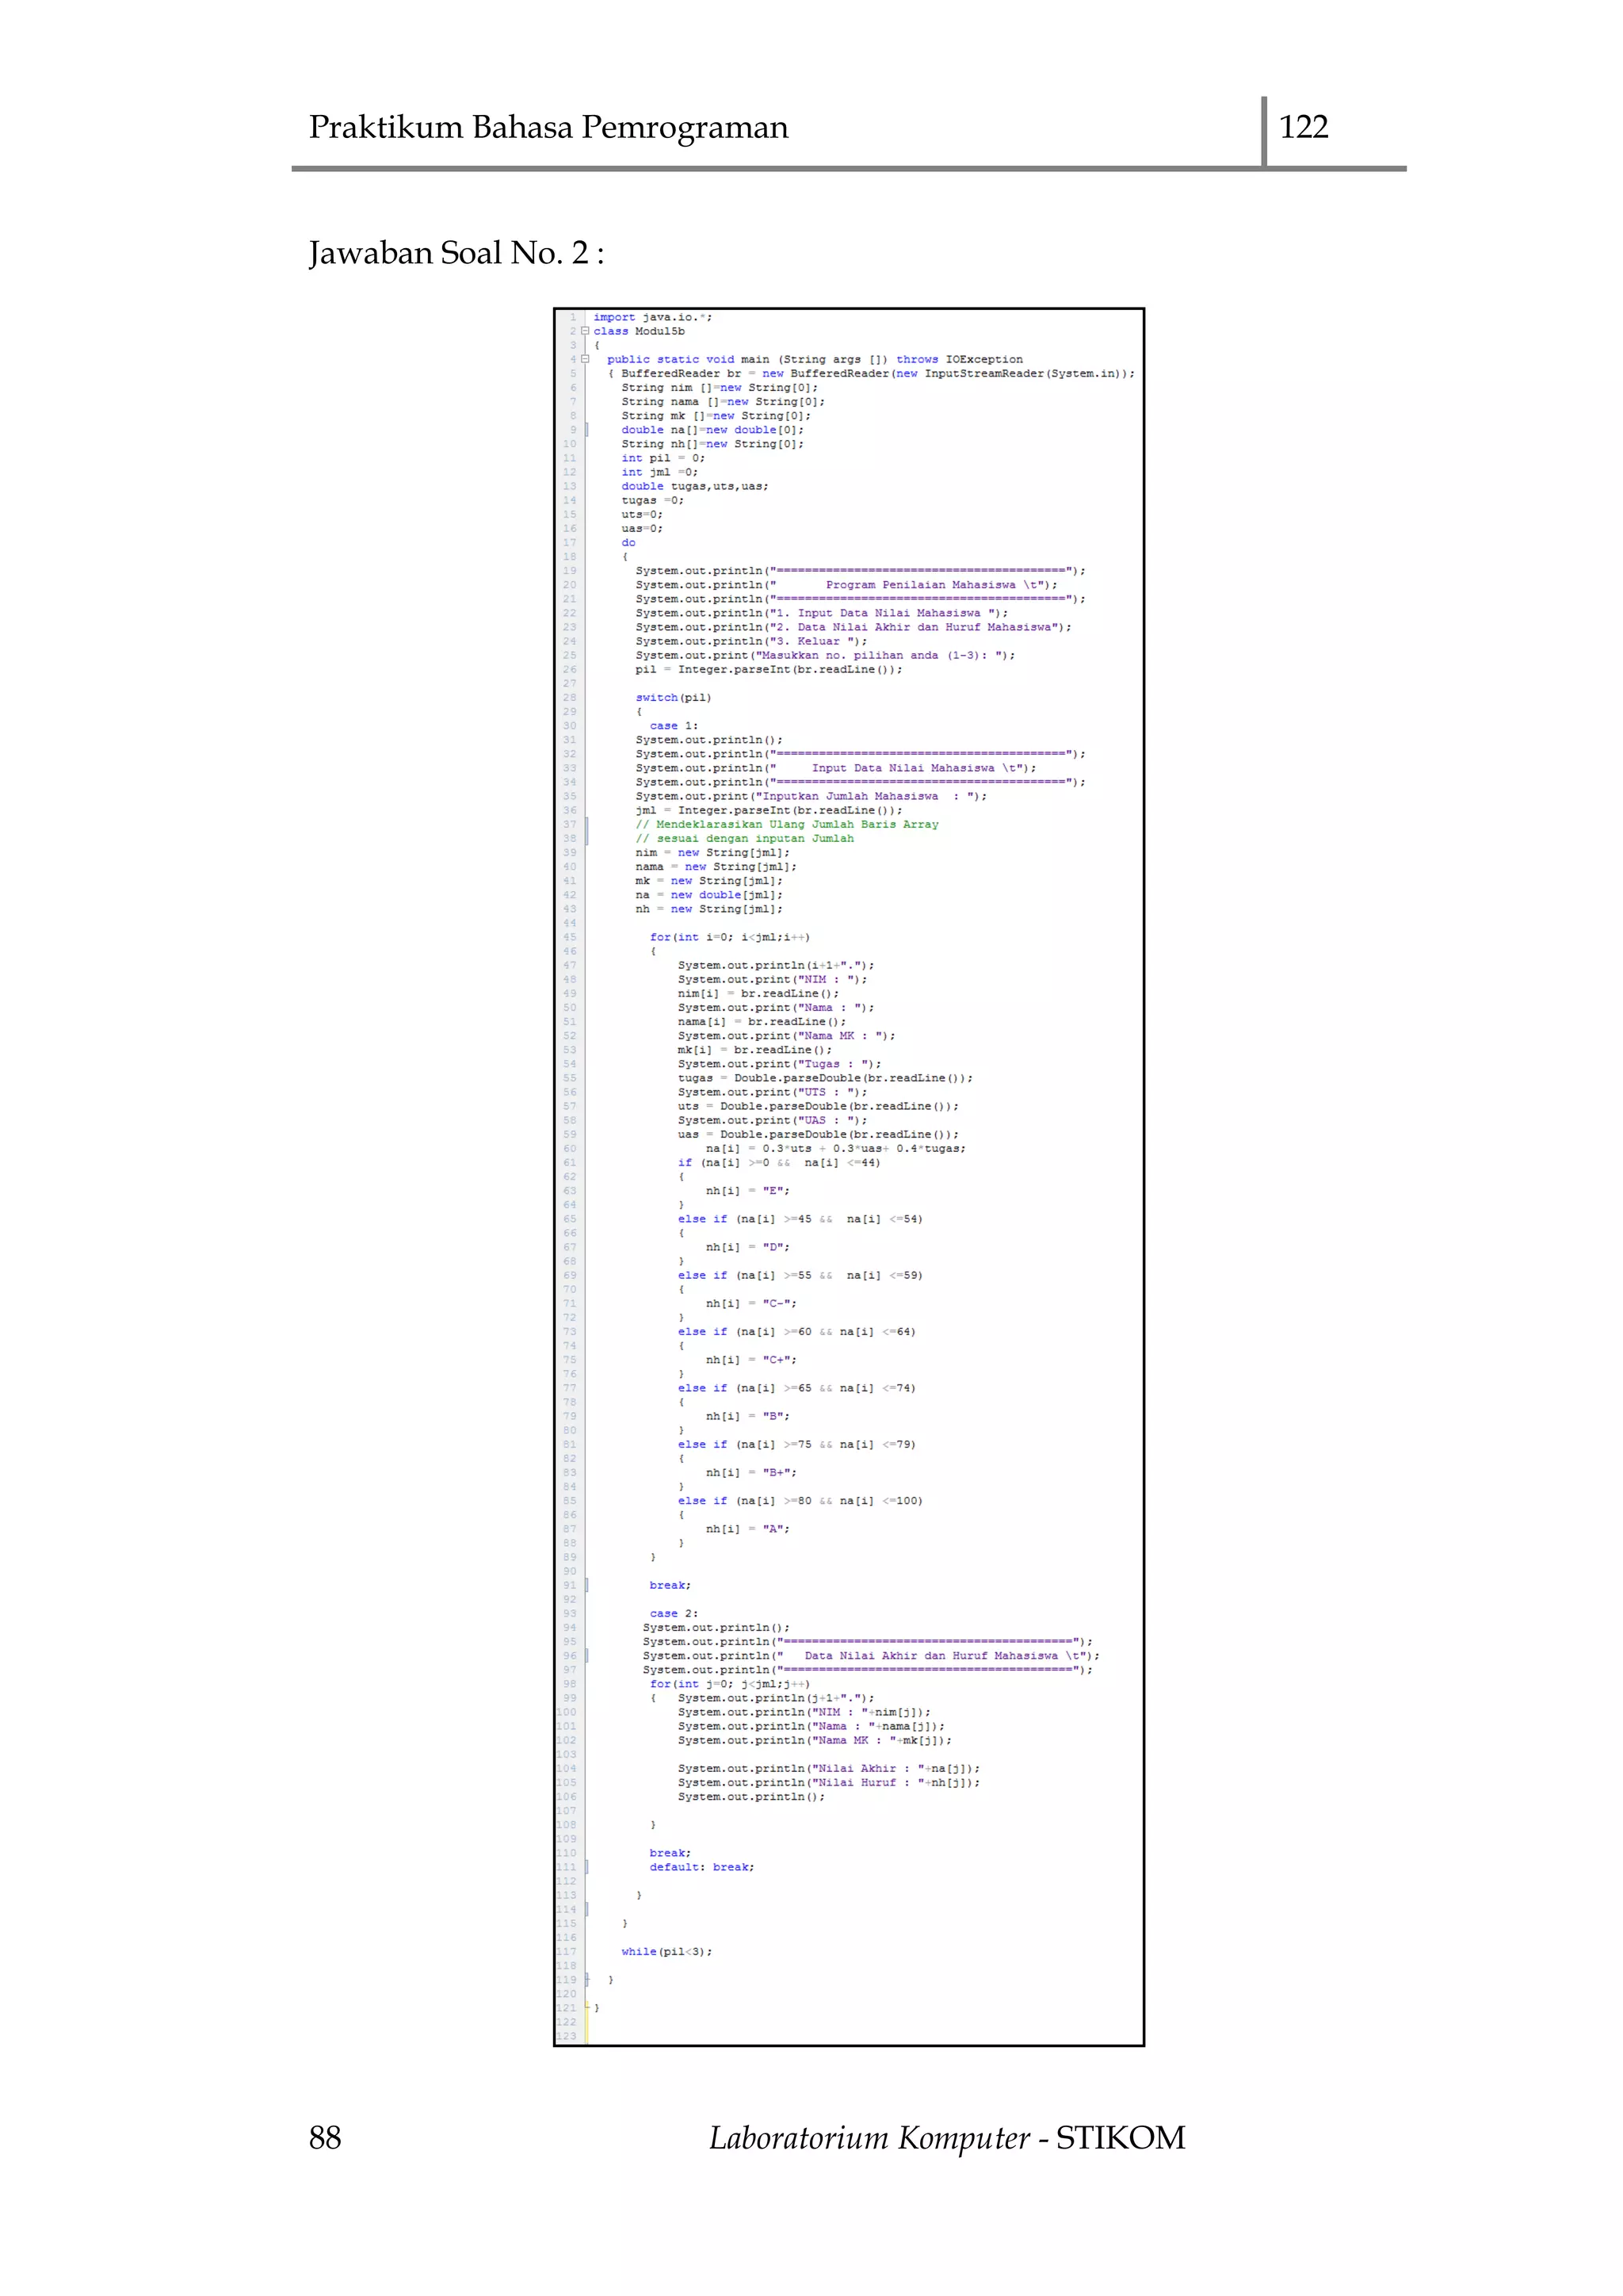The height and width of the screenshot is (2296, 1623).
Task: Click the margin marker at line 114
Action: point(586,1909)
